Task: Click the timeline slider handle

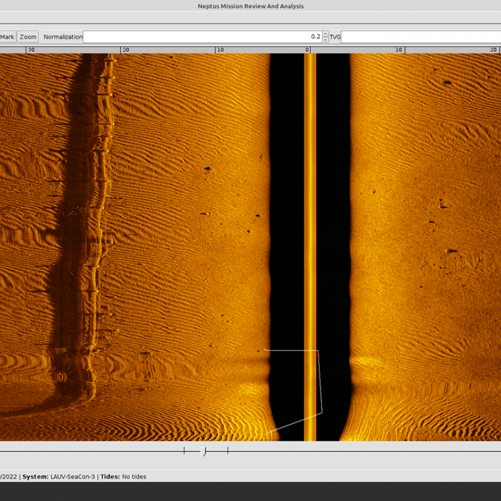Action: coord(203,451)
